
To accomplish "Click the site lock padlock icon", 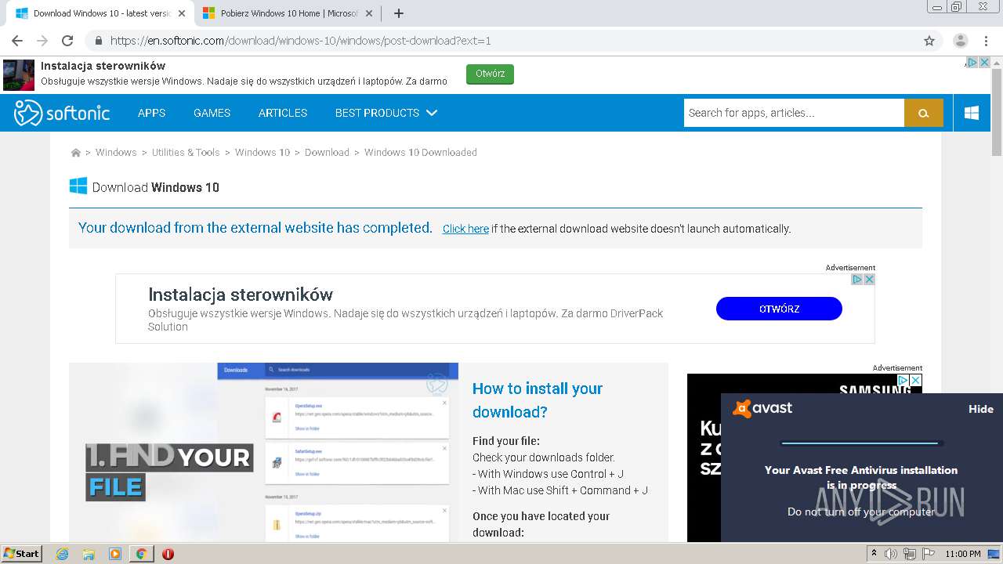I will (98, 41).
